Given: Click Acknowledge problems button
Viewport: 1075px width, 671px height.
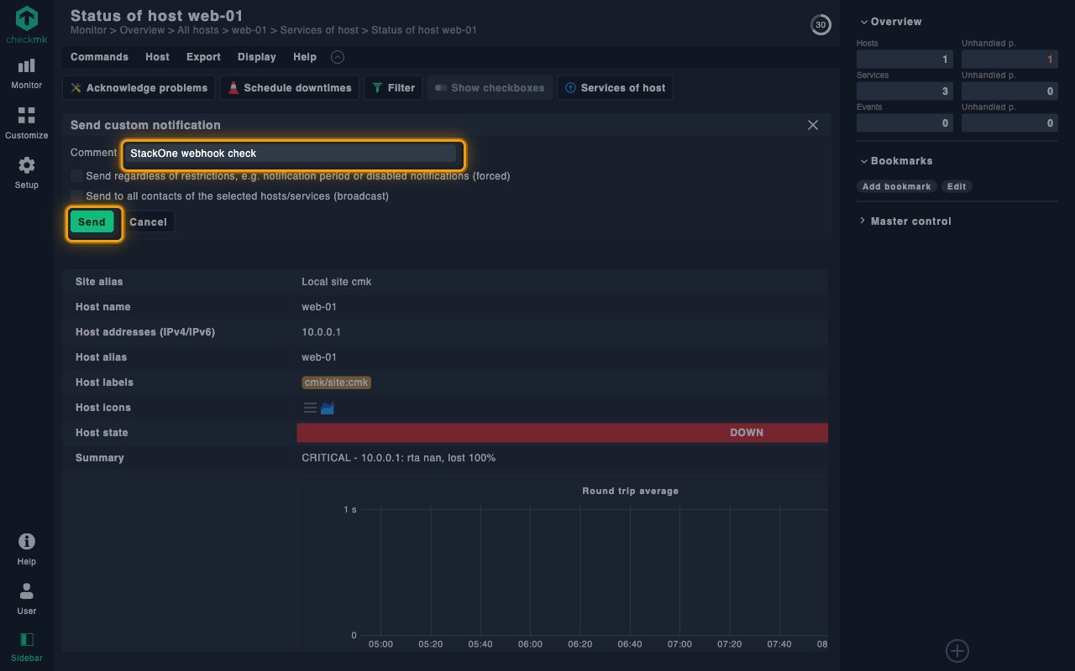Looking at the screenshot, I should pyautogui.click(x=139, y=88).
